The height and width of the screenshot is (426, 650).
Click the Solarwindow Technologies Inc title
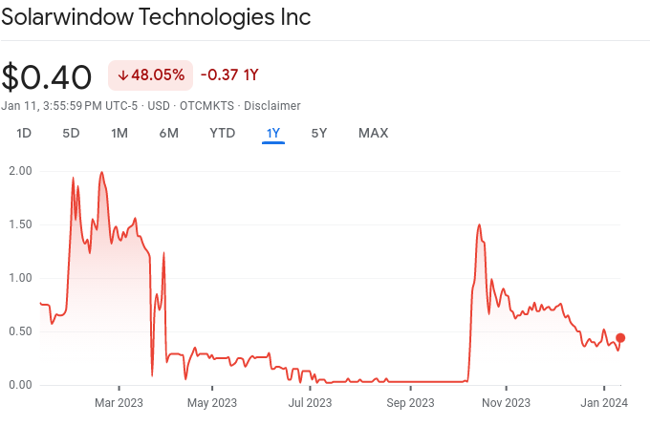tap(156, 18)
